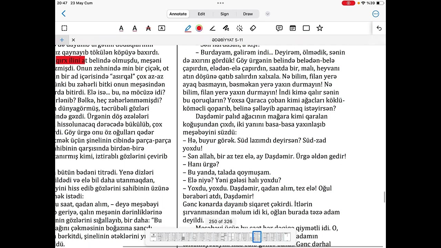Switch to the Sign tab
The width and height of the screenshot is (441, 248).
click(x=225, y=14)
